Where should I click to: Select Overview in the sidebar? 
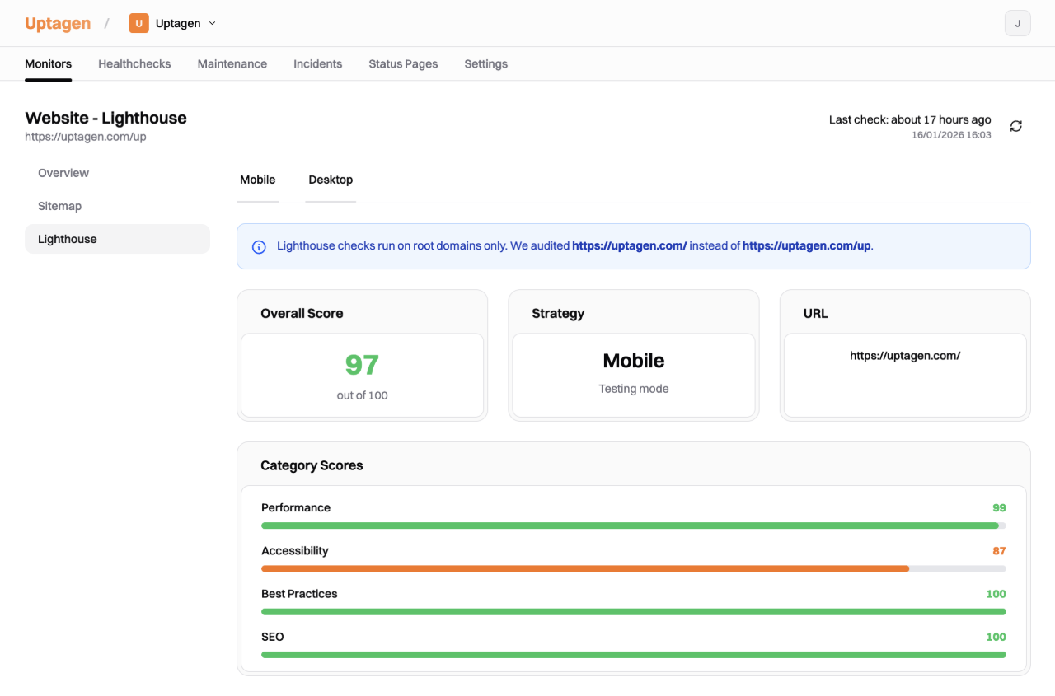[x=63, y=173]
